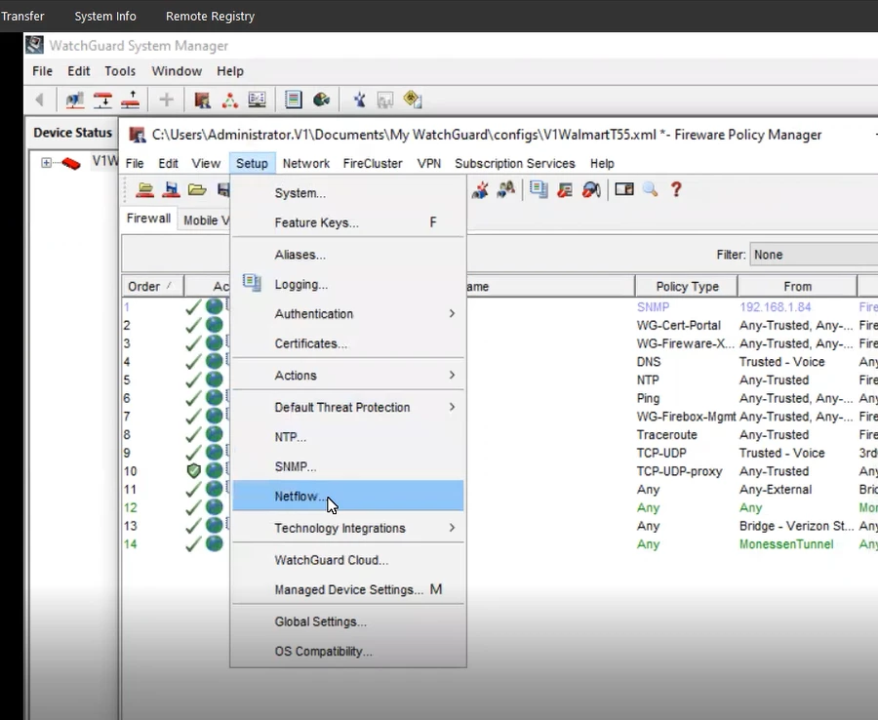Click the red star policy toolbar icon

pos(479,190)
